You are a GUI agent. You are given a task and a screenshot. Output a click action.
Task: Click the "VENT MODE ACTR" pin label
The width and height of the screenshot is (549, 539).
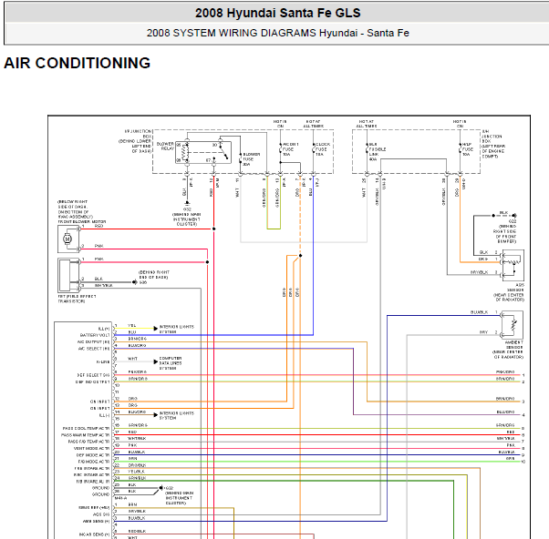coord(92,449)
